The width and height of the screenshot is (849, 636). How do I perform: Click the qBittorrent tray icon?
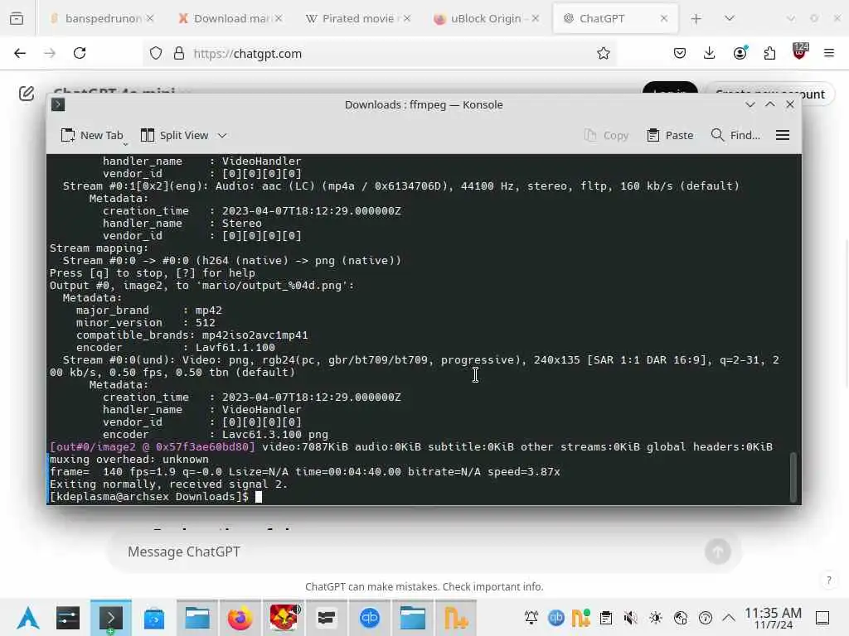(556, 618)
